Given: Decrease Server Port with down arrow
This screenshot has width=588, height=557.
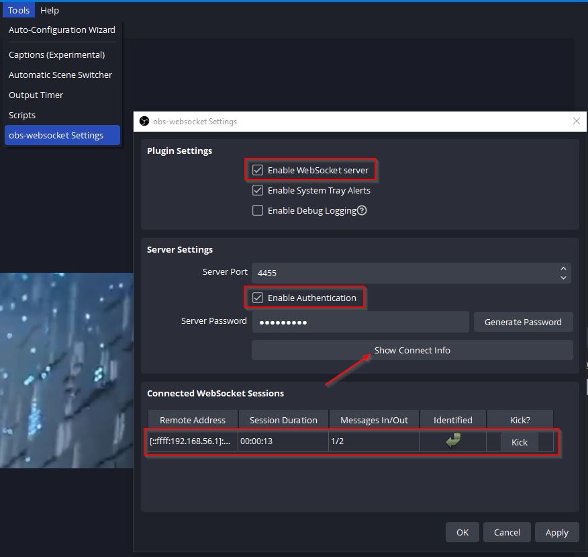Looking at the screenshot, I should [x=563, y=277].
